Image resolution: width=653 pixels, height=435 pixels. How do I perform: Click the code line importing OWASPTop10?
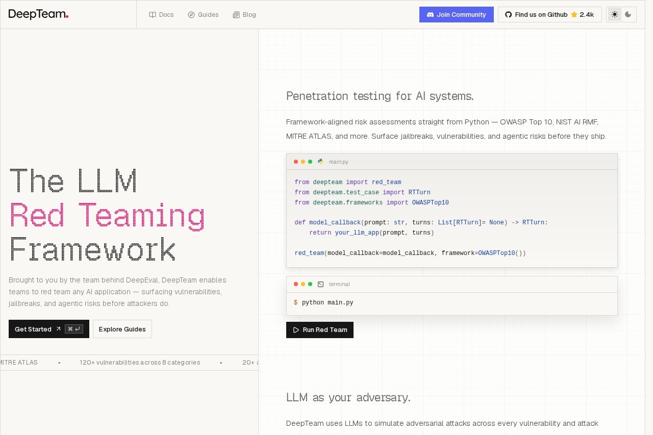372,203
